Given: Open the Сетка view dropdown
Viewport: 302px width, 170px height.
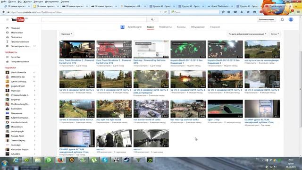Looking at the screenshot, I should [275, 34].
